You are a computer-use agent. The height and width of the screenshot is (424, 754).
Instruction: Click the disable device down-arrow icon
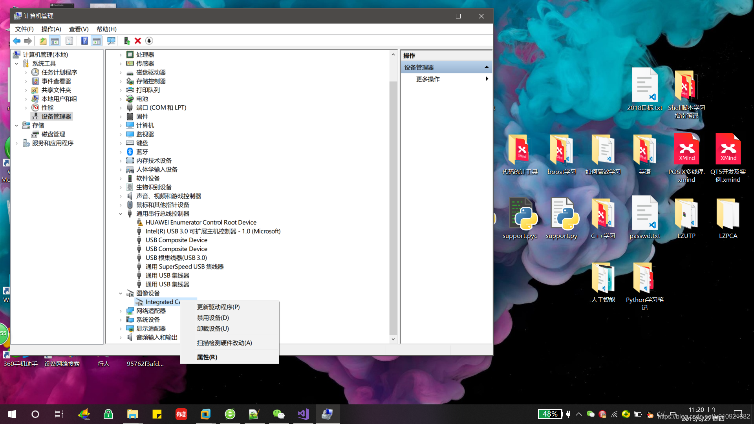tap(149, 41)
